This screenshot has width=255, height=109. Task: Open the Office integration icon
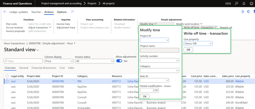(248, 12)
